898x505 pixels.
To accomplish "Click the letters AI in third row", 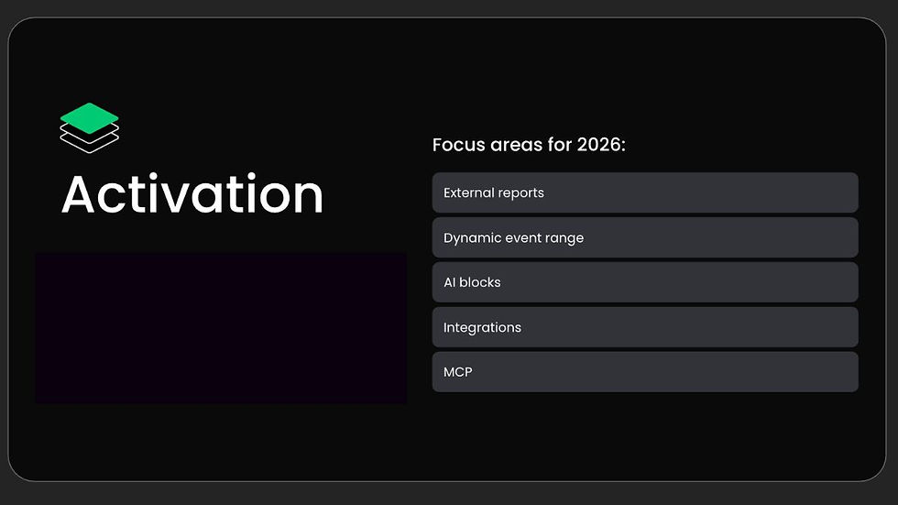I will coord(450,282).
